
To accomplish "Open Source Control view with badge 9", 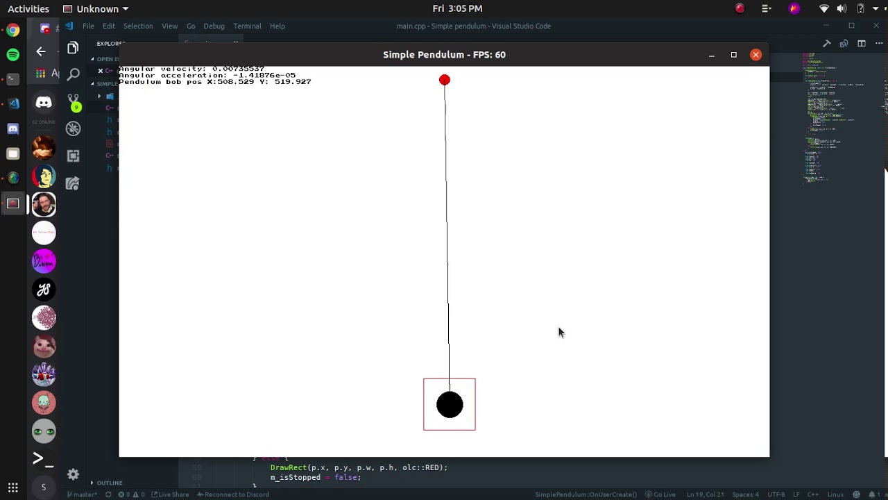I will (74, 102).
